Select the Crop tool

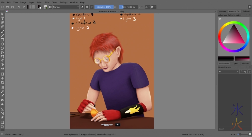click(2, 82)
